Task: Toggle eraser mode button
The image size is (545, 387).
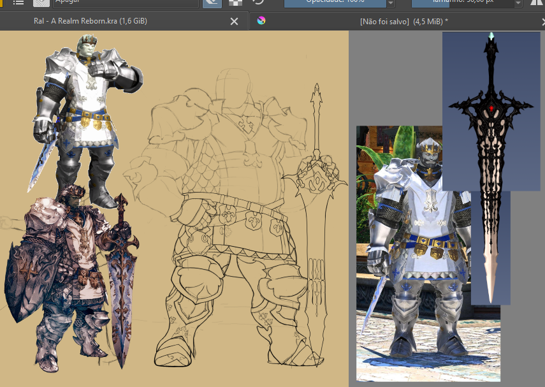Action: point(212,3)
